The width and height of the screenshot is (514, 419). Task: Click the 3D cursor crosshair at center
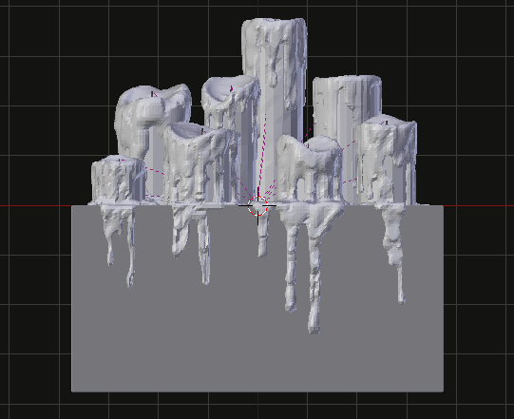point(257,206)
